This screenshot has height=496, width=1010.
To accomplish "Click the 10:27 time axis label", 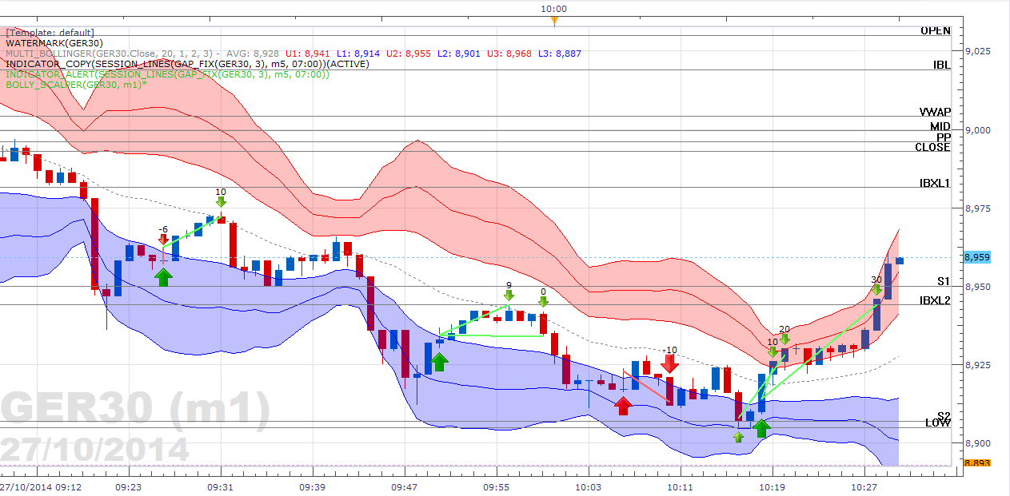I will 864,486.
